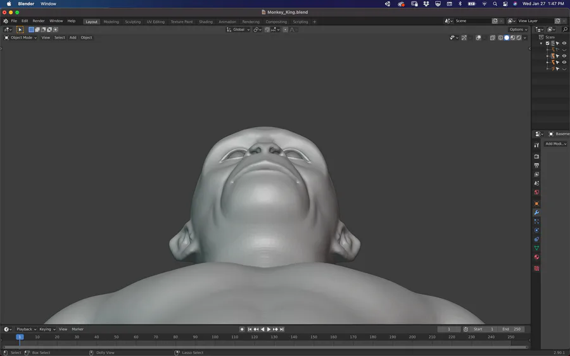Image resolution: width=570 pixels, height=356 pixels.
Task: Switch to the Sculpting workspace tab
Action: click(133, 21)
